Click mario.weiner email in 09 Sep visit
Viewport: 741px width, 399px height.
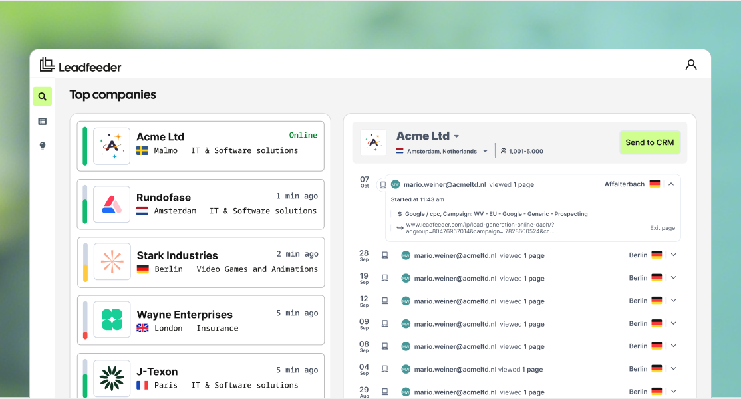[x=455, y=324]
